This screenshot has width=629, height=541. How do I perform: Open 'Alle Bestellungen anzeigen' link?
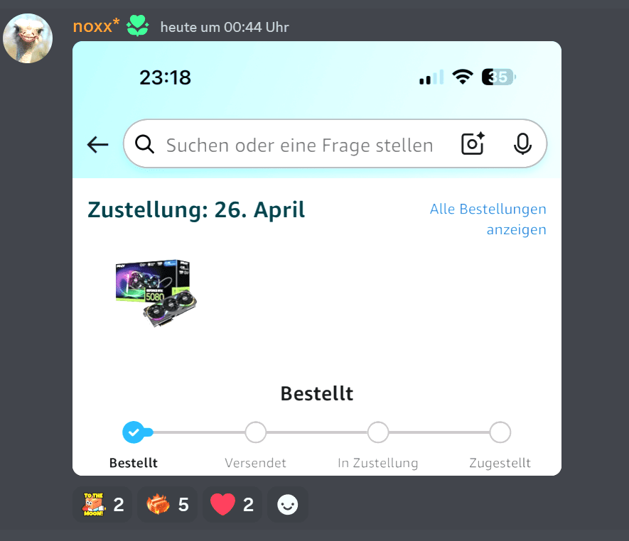488,219
